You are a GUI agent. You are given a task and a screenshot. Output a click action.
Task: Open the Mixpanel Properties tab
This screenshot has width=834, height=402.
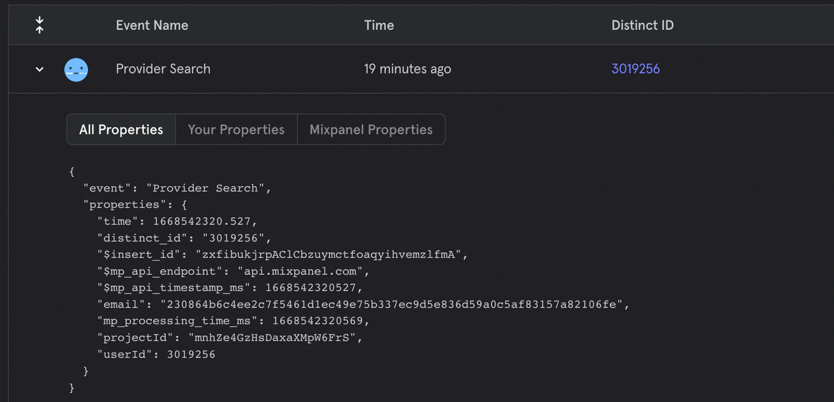371,129
